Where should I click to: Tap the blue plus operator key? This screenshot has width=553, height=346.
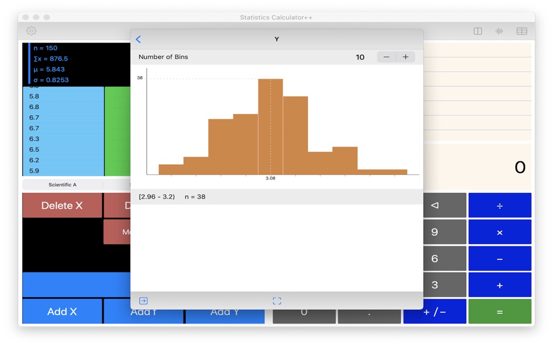pos(500,285)
